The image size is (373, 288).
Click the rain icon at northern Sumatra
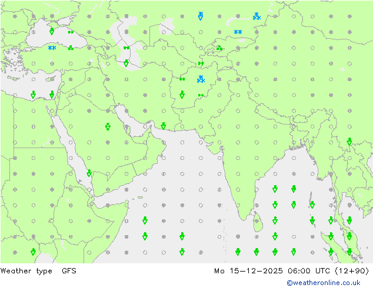tap(331, 236)
